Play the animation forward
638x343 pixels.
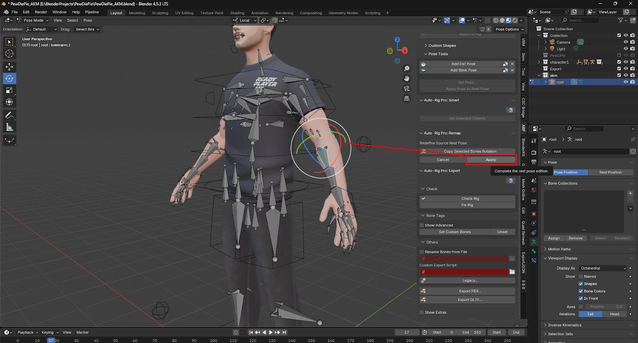(271, 332)
